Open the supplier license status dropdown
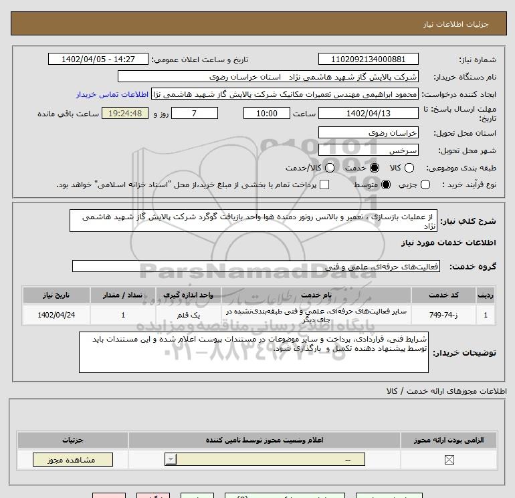This screenshot has height=498, width=515. (265, 459)
